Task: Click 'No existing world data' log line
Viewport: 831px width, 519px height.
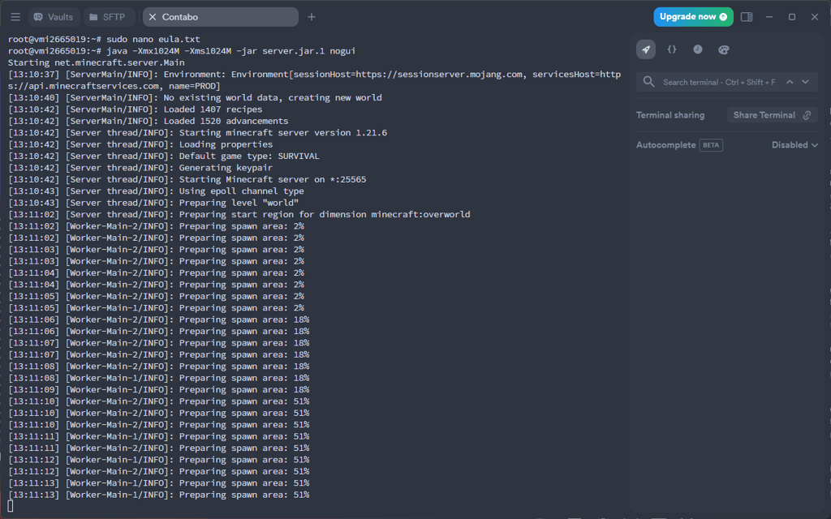Action: (x=195, y=97)
